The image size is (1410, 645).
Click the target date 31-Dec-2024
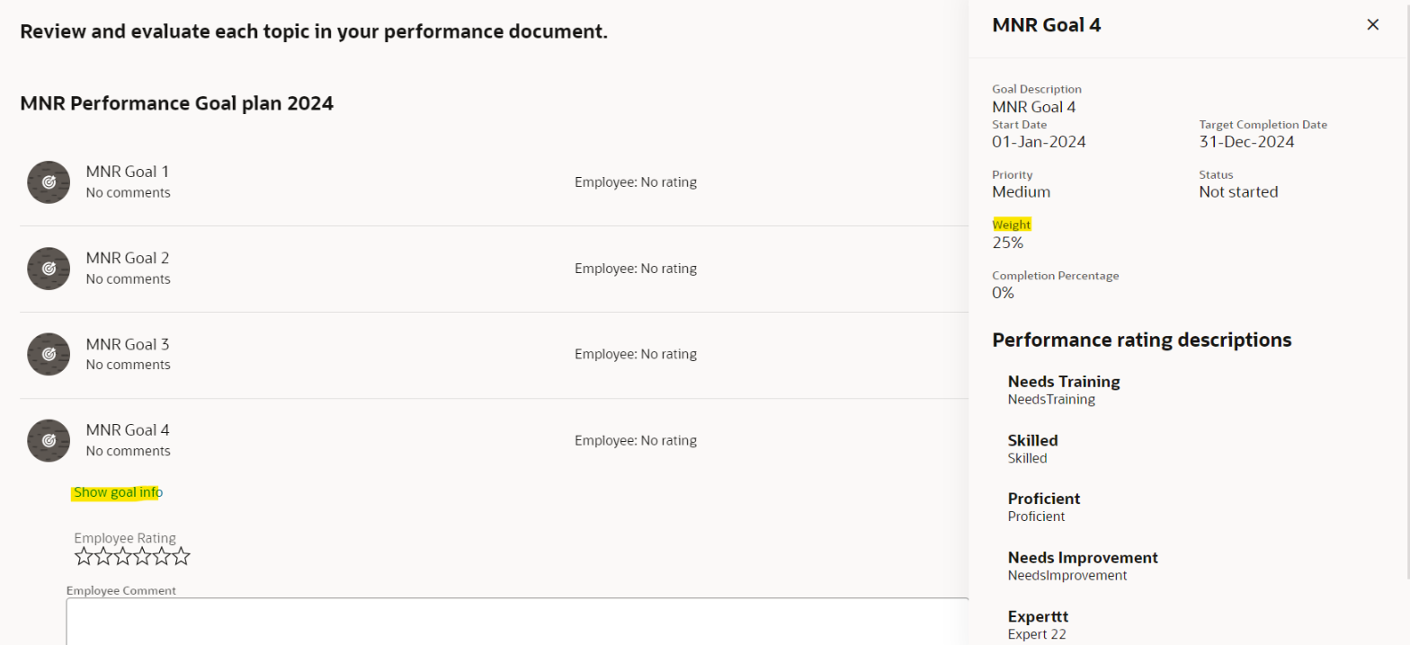coord(1246,142)
